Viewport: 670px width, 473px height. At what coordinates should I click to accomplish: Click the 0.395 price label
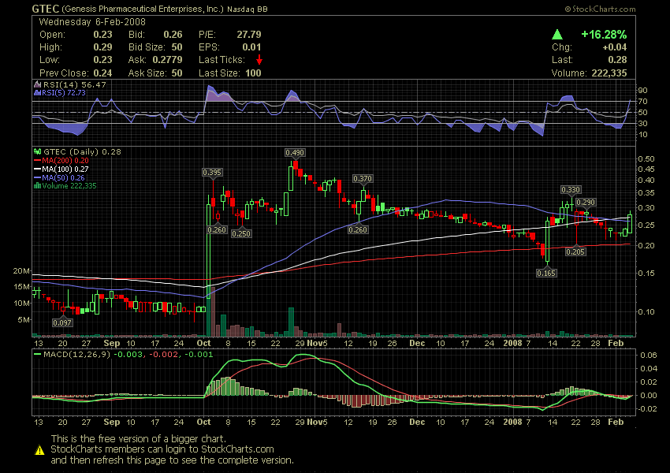point(212,172)
